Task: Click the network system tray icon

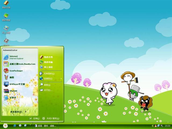Action: [x=159, y=126]
